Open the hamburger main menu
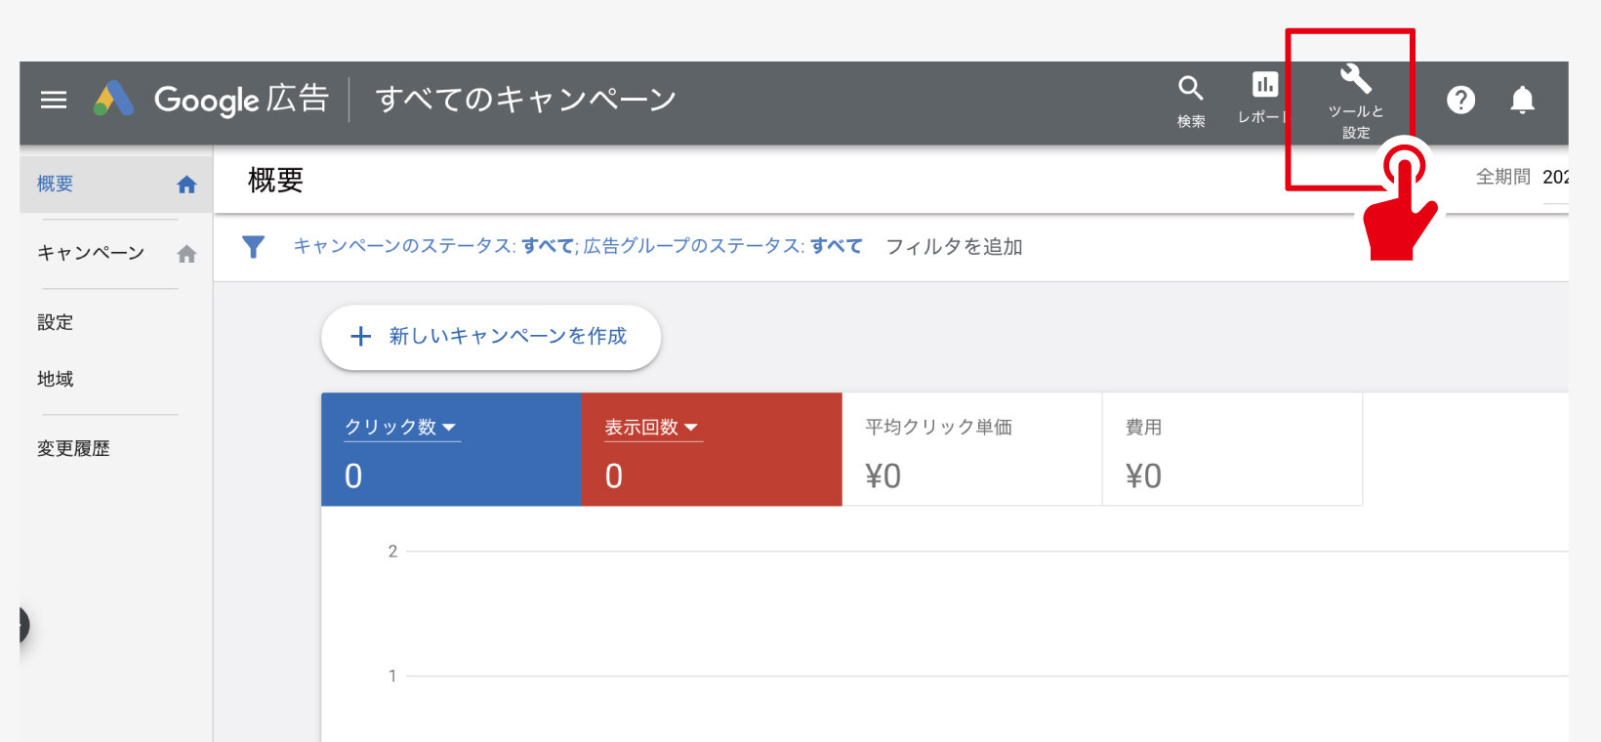Image resolution: width=1601 pixels, height=742 pixels. [54, 100]
